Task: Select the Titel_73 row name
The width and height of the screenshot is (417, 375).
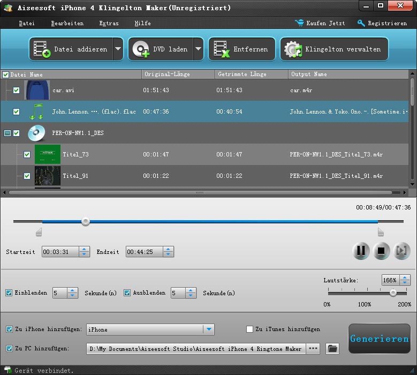Action: [x=75, y=154]
